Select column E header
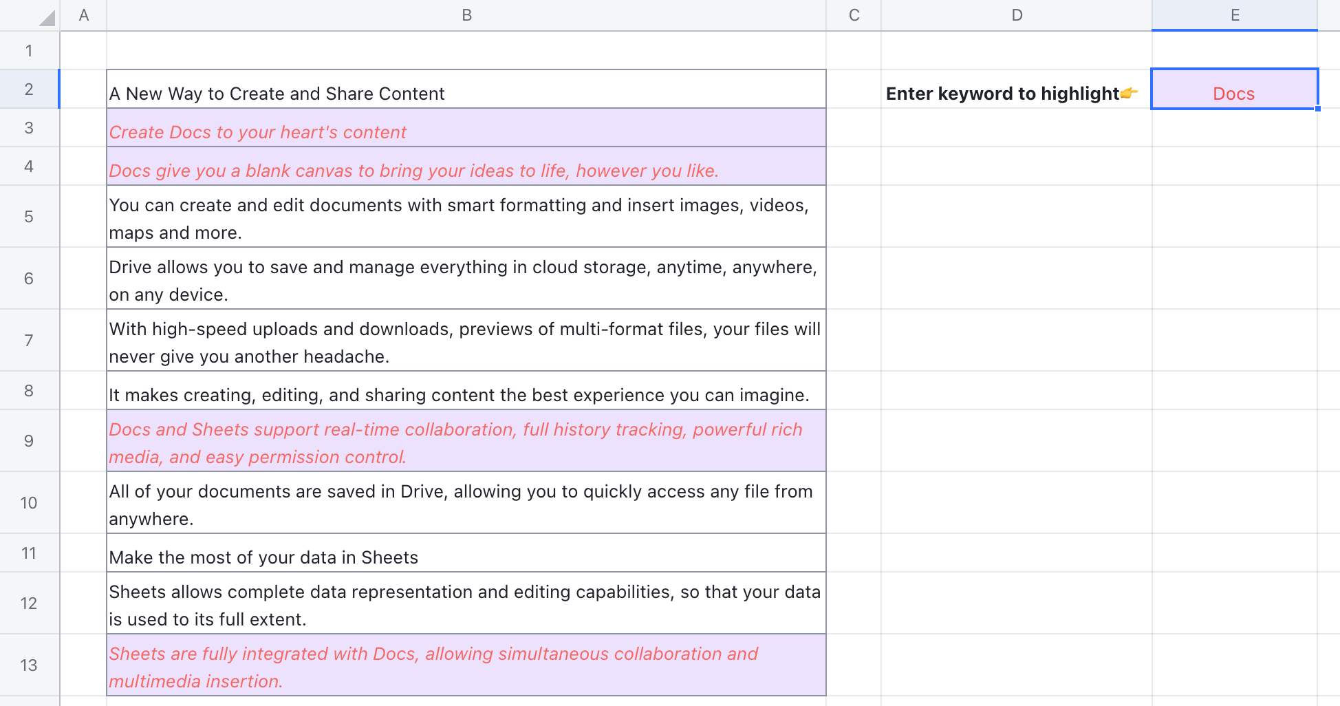 (x=1233, y=14)
